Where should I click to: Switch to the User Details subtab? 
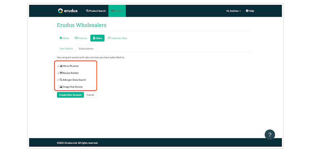point(66,48)
